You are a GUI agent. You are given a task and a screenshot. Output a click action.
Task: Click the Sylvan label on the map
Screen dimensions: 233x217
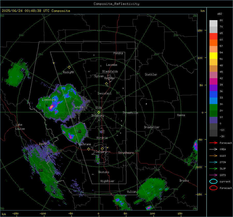(99, 76)
